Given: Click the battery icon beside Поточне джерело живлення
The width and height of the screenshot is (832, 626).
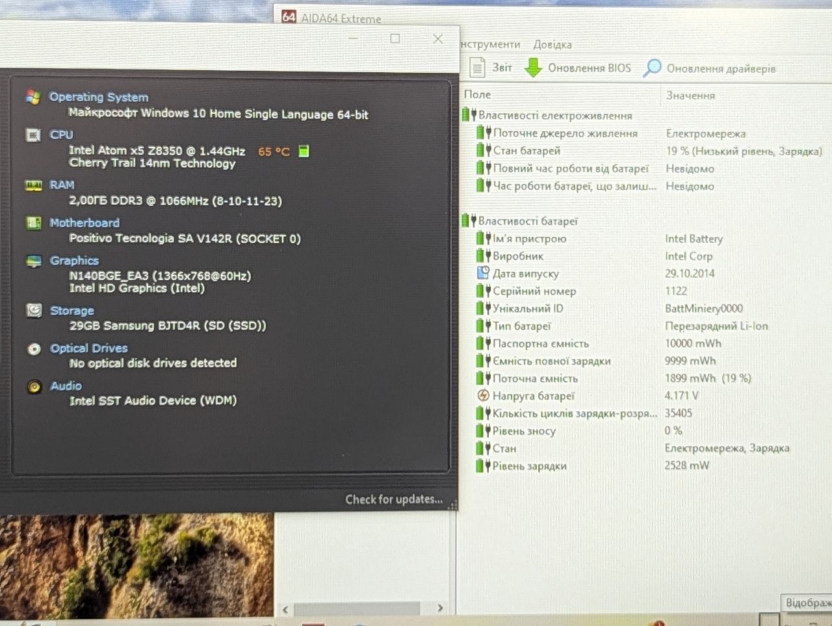Looking at the screenshot, I should point(484,133).
